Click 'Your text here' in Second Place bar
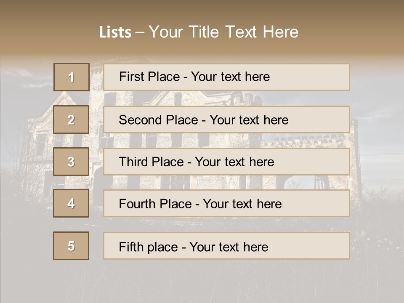 coord(249,120)
